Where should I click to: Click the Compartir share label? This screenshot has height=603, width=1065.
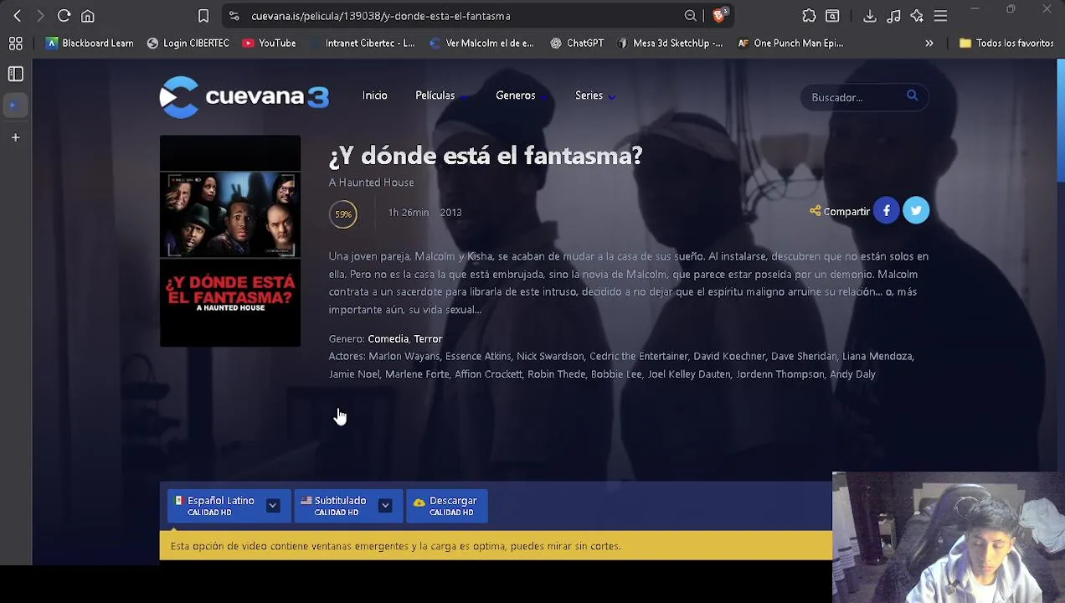click(840, 212)
